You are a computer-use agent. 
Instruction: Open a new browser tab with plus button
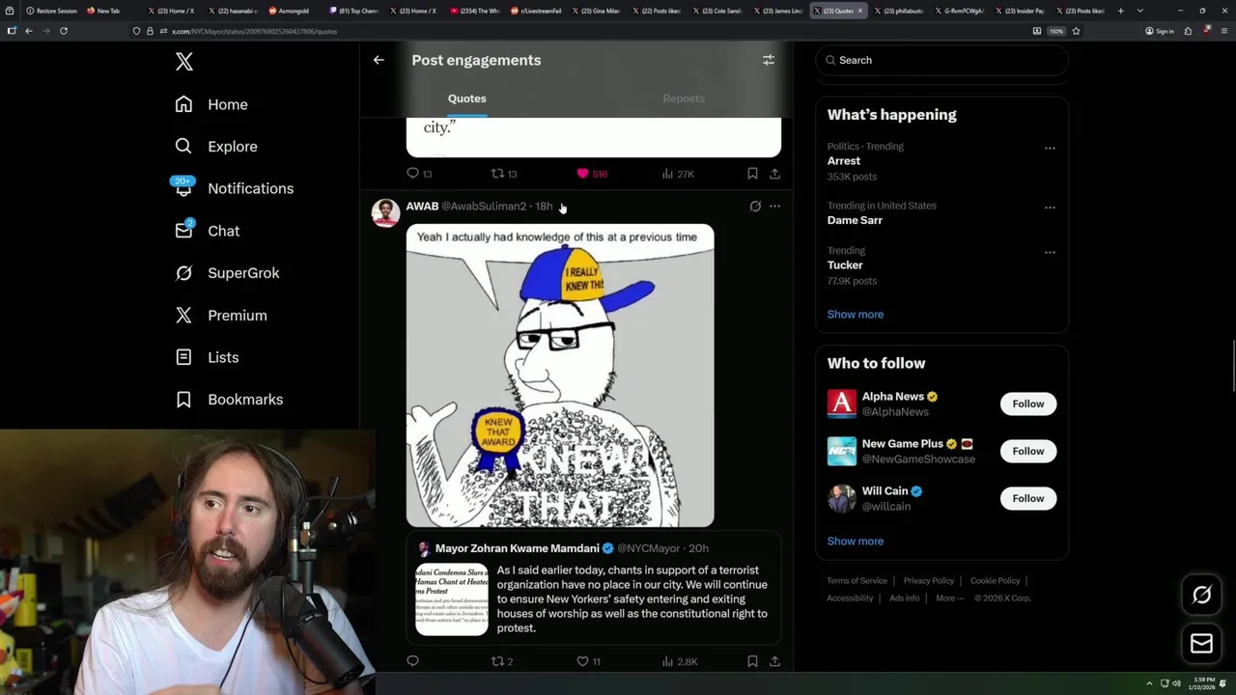pyautogui.click(x=1120, y=11)
